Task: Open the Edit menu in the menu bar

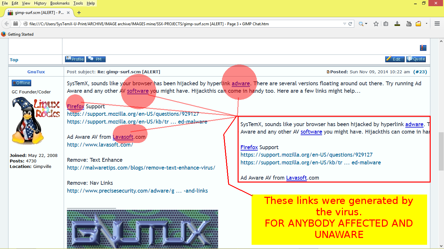Action: click(15, 3)
